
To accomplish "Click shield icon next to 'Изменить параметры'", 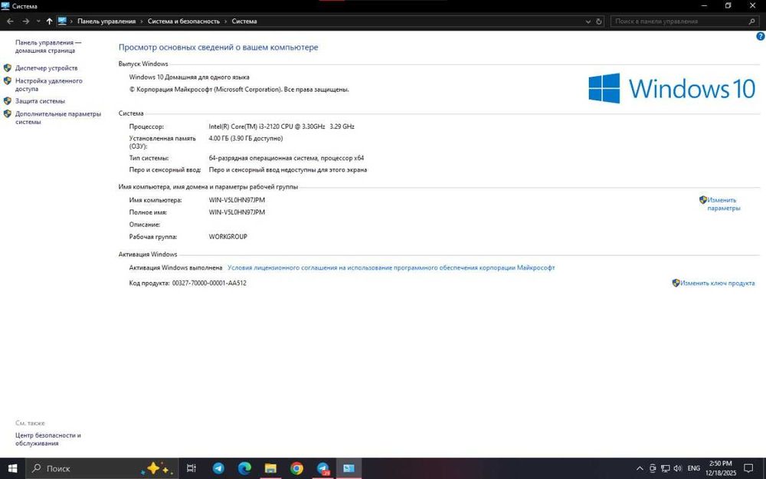I will (703, 200).
